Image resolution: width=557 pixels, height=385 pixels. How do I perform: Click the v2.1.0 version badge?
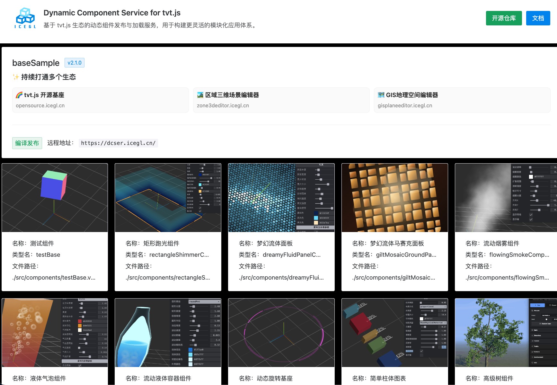click(x=75, y=63)
